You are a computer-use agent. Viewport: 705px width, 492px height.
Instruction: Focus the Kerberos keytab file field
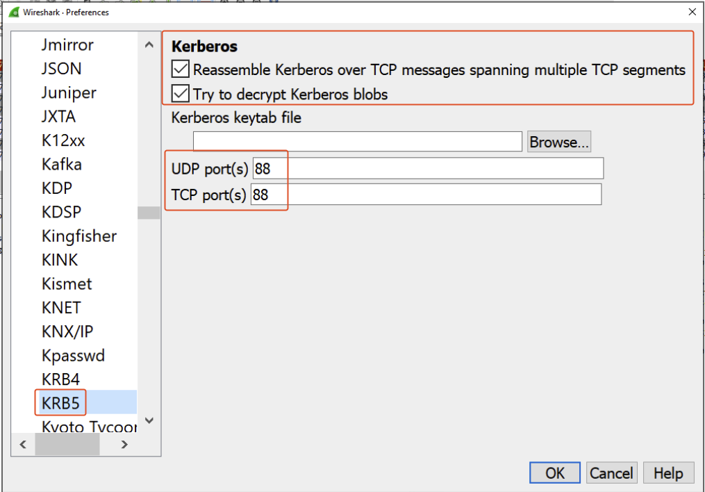tap(357, 142)
